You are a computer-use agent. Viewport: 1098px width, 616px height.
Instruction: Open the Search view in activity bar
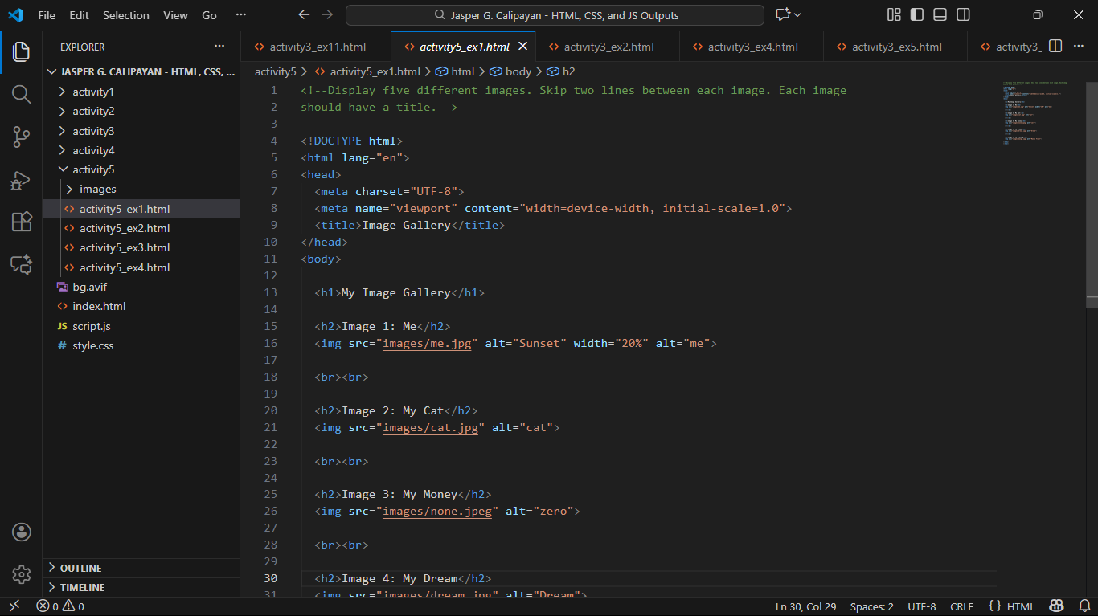point(21,94)
